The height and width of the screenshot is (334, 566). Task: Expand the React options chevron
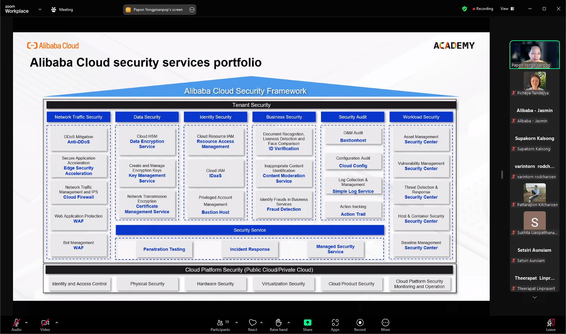[x=261, y=322]
